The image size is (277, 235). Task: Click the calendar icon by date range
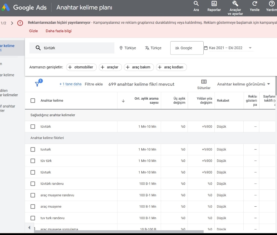(x=206, y=48)
